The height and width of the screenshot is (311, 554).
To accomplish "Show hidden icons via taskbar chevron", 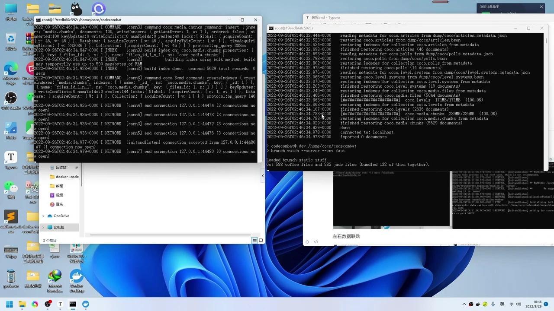I will point(464,305).
